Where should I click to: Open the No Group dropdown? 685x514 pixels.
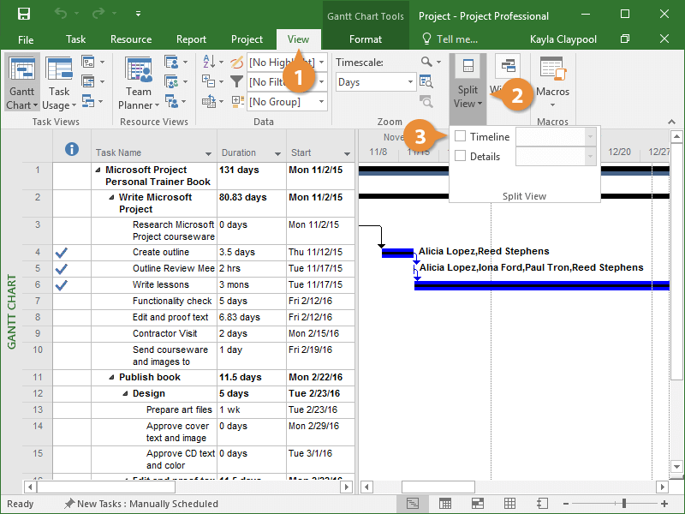(321, 101)
